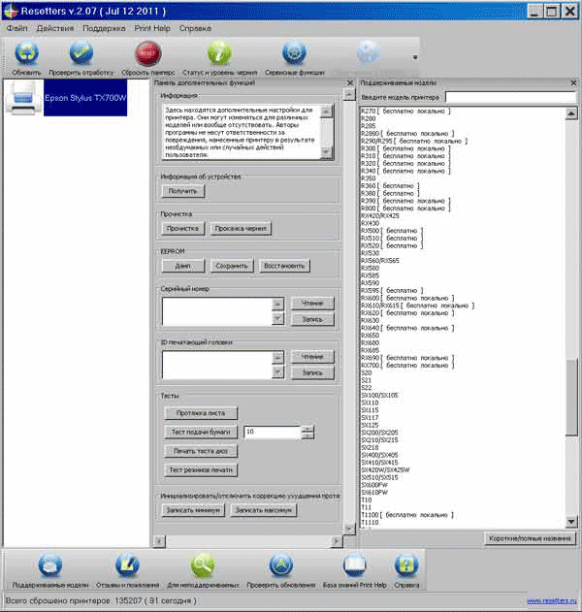The height and width of the screenshot is (612, 582).
Task: Focus the print head ID text box
Action: pyautogui.click(x=216, y=365)
